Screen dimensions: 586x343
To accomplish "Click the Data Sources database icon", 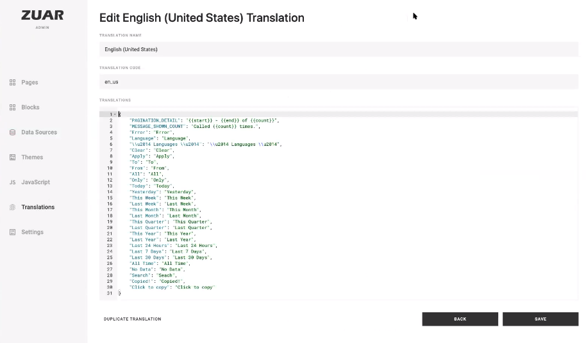I will (12, 132).
